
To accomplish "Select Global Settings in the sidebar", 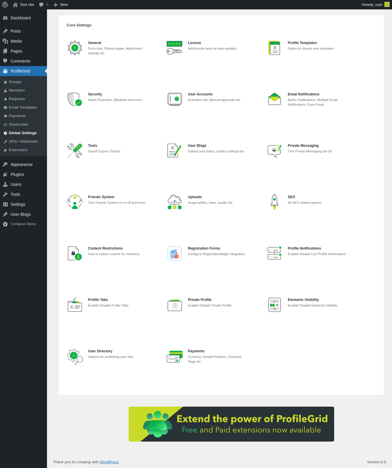I will (x=23, y=133).
